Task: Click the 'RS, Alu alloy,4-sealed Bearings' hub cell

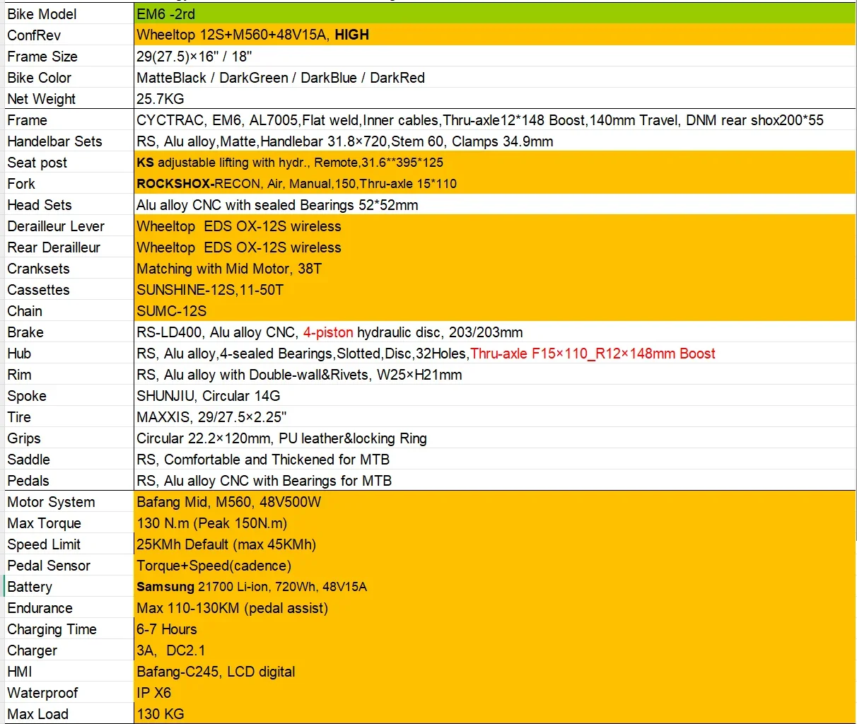Action: tap(495, 354)
